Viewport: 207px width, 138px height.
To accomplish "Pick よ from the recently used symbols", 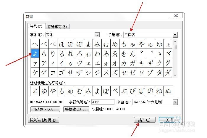I will 35,91.
